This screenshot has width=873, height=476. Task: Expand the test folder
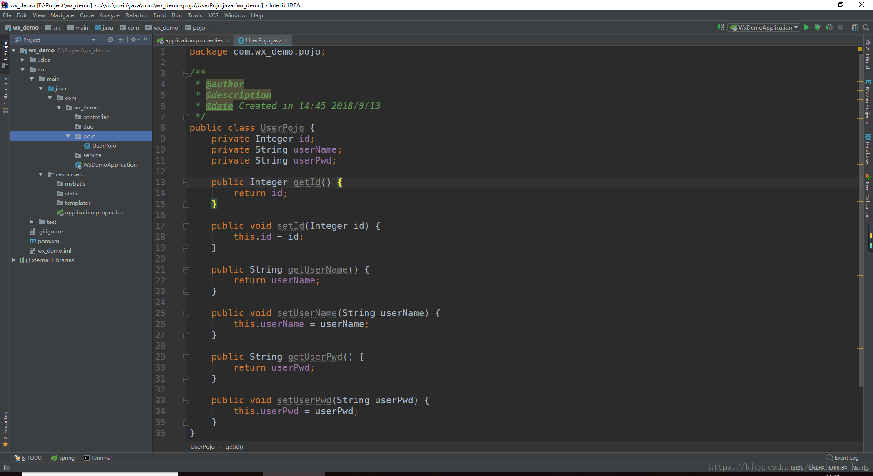tap(32, 222)
